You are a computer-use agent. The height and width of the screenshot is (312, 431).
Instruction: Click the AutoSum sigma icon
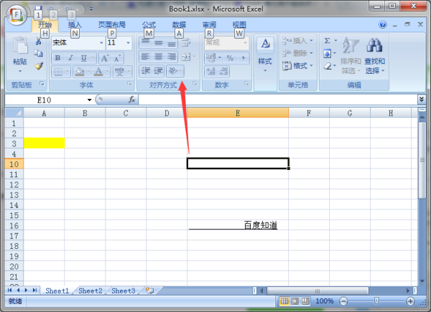[327, 41]
